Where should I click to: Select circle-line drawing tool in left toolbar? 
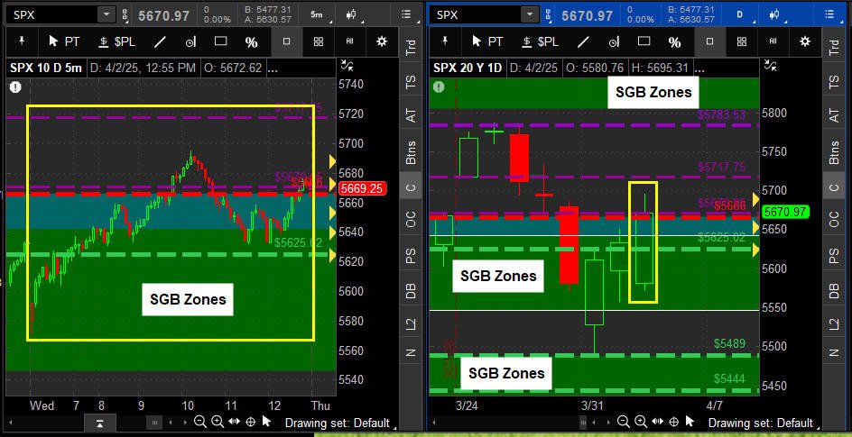[190, 41]
